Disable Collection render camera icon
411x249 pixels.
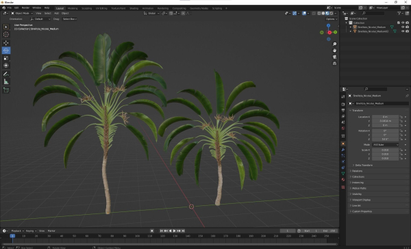click(407, 23)
